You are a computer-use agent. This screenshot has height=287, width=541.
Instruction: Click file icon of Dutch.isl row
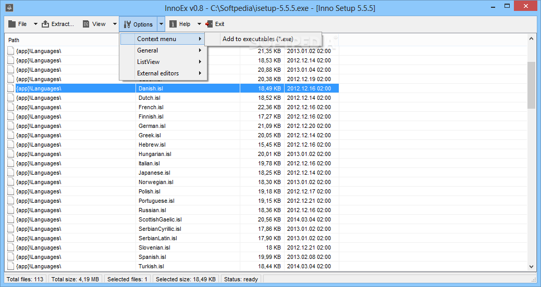[11, 98]
